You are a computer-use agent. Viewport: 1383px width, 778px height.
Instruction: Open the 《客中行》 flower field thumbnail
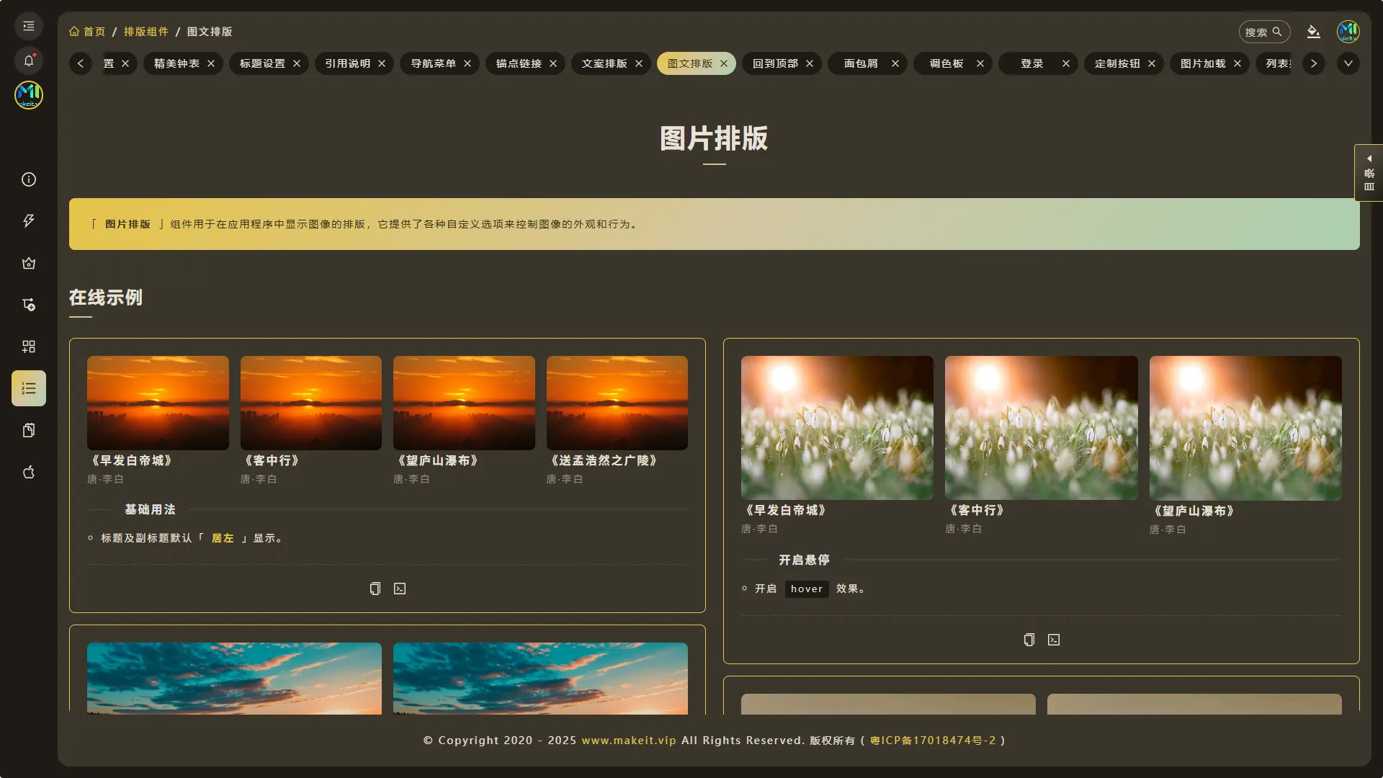(1042, 428)
